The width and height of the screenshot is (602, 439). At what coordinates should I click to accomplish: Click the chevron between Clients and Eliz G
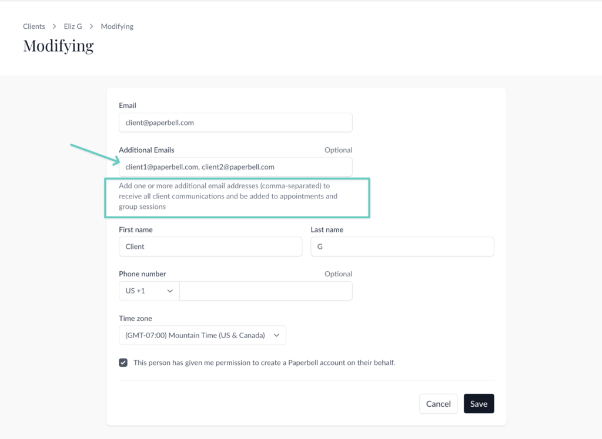(x=53, y=26)
